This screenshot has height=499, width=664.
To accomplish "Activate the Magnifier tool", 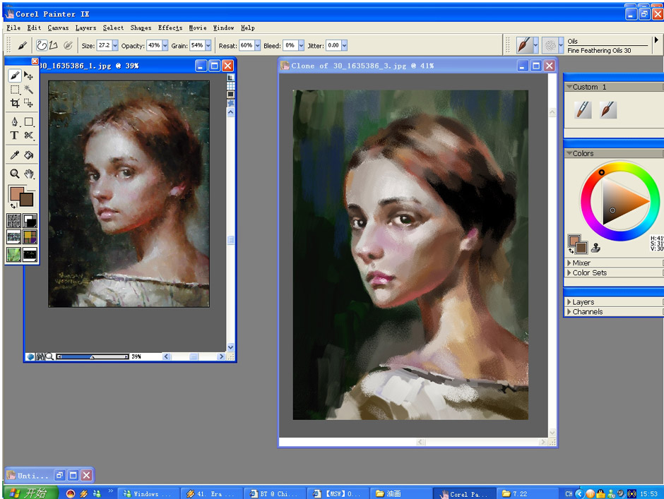I will pyautogui.click(x=14, y=174).
